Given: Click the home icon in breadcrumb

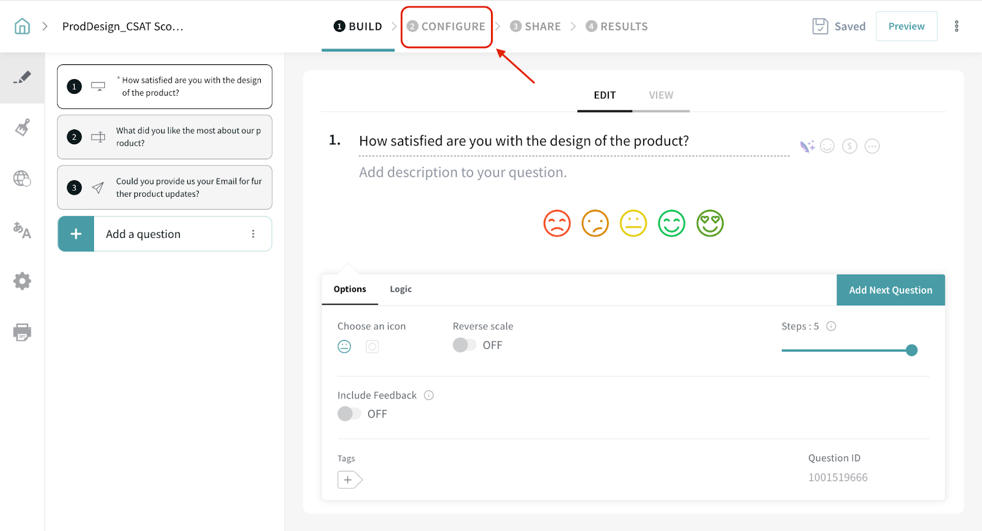Looking at the screenshot, I should pyautogui.click(x=22, y=26).
